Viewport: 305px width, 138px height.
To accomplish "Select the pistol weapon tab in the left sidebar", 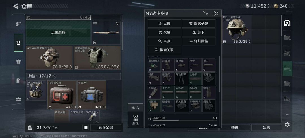I will [18, 24].
